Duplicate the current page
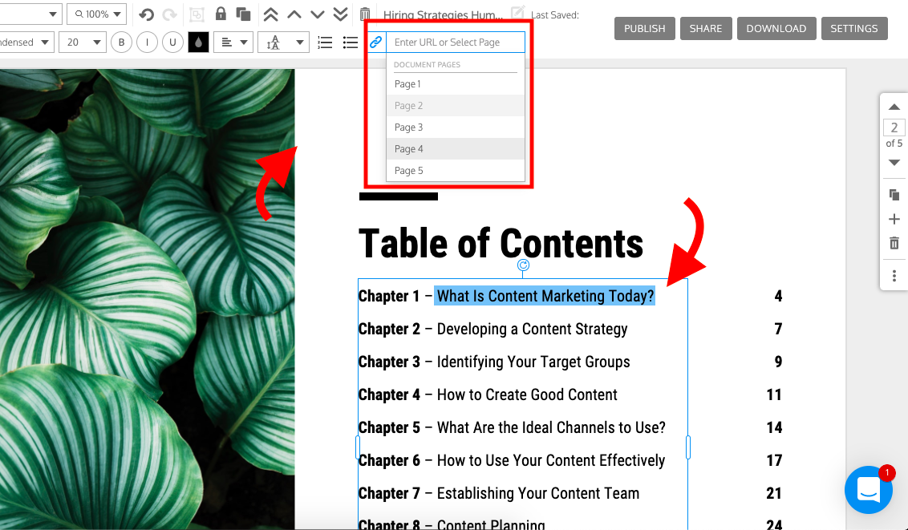 [x=894, y=195]
